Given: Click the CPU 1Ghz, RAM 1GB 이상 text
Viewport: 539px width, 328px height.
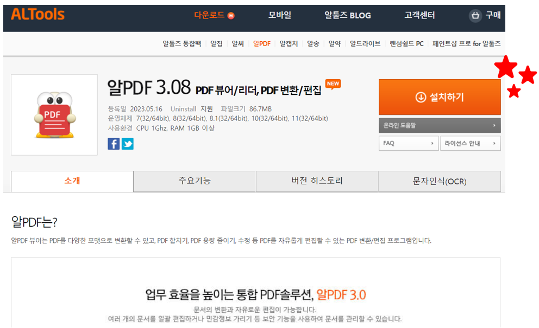Looking at the screenshot, I should (x=176, y=128).
